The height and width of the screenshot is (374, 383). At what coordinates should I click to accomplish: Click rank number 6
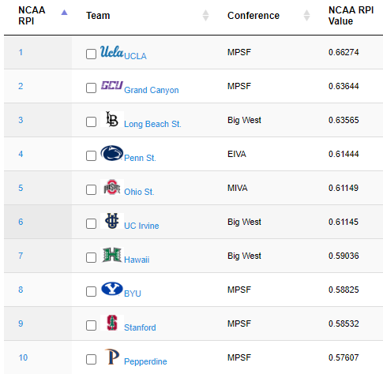pos(21,222)
